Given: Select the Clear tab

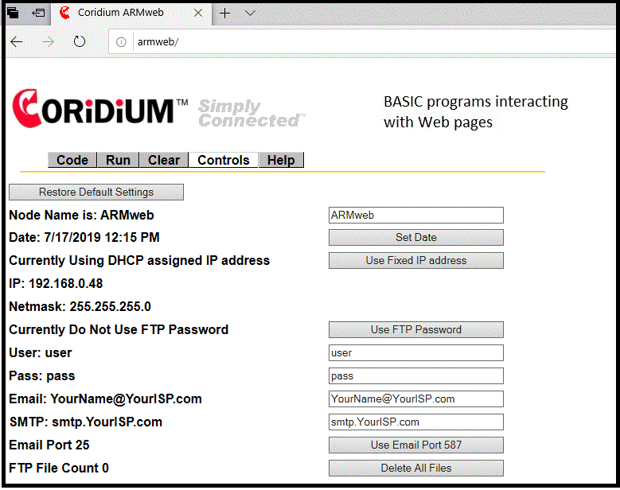Looking at the screenshot, I should 163,160.
